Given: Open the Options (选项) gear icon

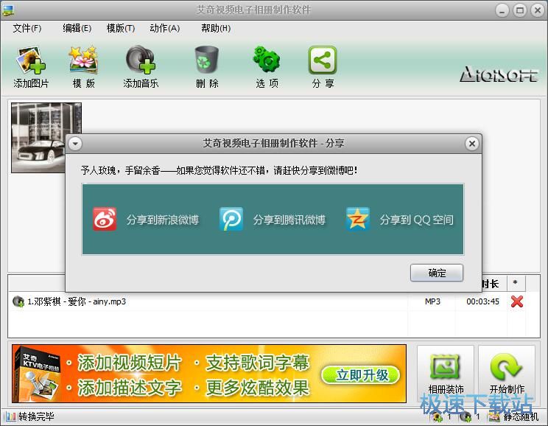Looking at the screenshot, I should pos(267,67).
